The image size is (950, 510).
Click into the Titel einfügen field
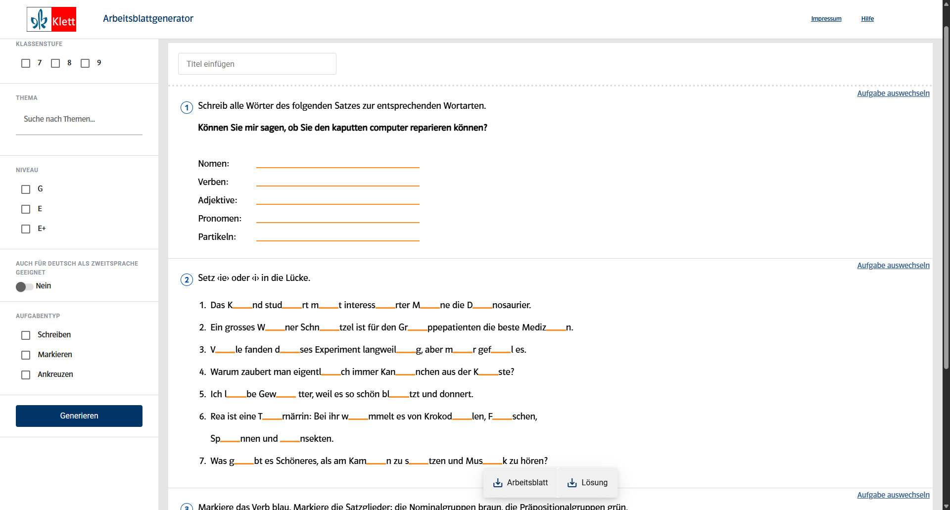[257, 64]
